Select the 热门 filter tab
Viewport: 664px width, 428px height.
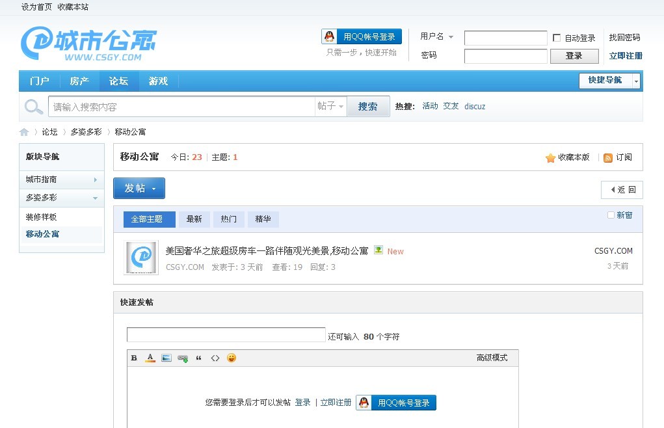click(x=229, y=219)
